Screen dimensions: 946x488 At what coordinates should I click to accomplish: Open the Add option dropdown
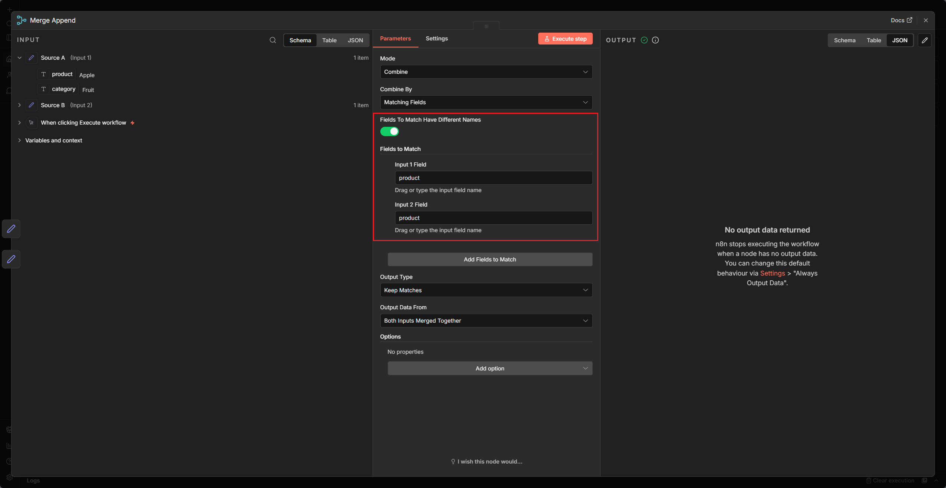coord(489,369)
